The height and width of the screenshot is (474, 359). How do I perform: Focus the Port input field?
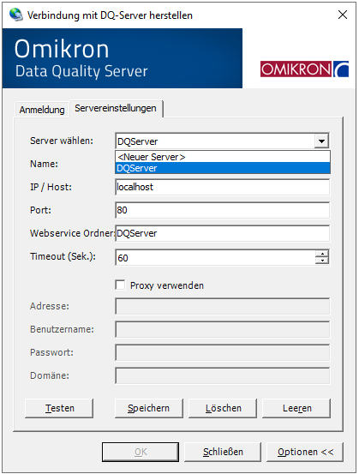point(223,210)
